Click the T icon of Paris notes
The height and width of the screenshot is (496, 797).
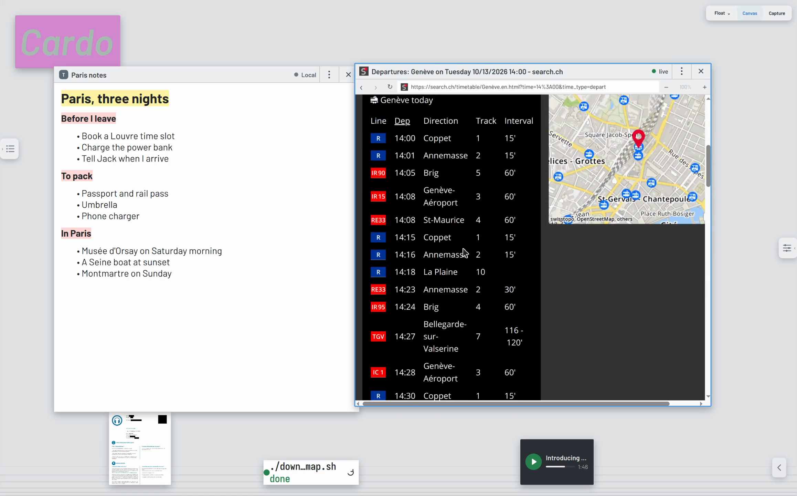click(64, 75)
